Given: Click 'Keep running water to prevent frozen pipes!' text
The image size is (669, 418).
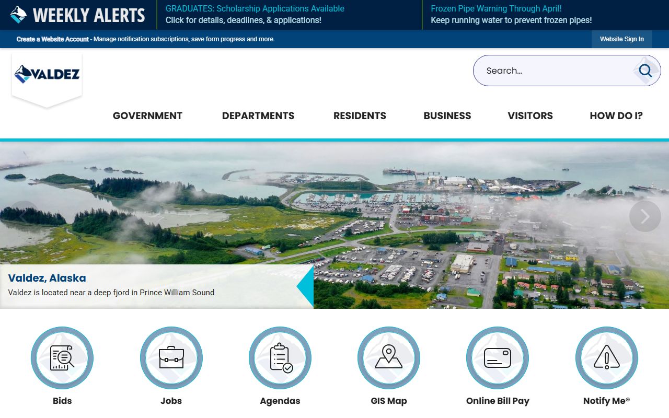Looking at the screenshot, I should [x=511, y=20].
